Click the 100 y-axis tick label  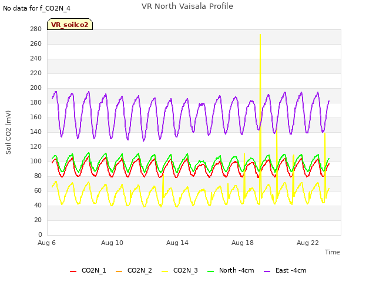tap(36, 161)
